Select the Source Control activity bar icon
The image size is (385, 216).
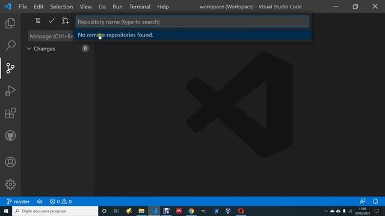10,68
